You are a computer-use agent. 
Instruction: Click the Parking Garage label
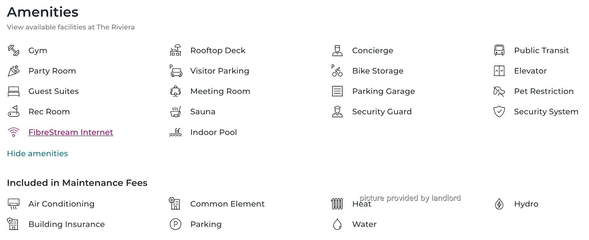point(383,91)
